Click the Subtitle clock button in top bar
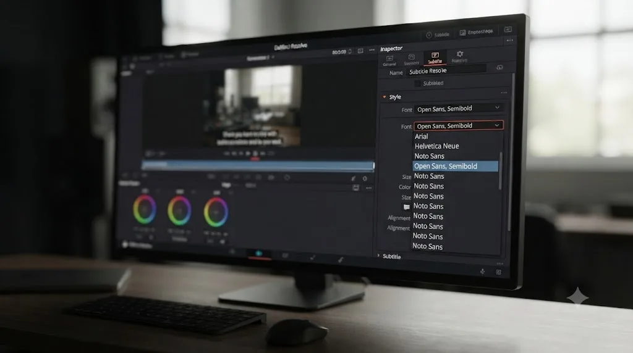Screen dimensions: 633x353 click(438, 35)
